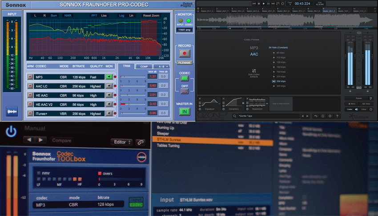This screenshot has height=216, width=378.
Task: Monitor the HE AAC V2 codec speaker icon
Action: click(109, 104)
